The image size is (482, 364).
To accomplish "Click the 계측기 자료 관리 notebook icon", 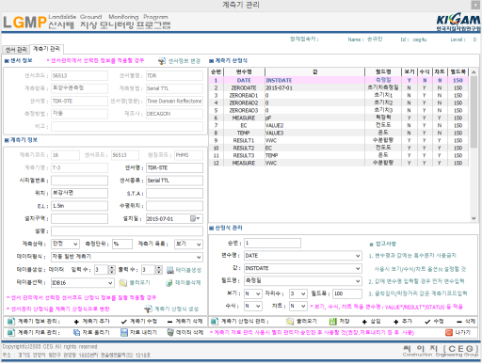I will 11,333.
